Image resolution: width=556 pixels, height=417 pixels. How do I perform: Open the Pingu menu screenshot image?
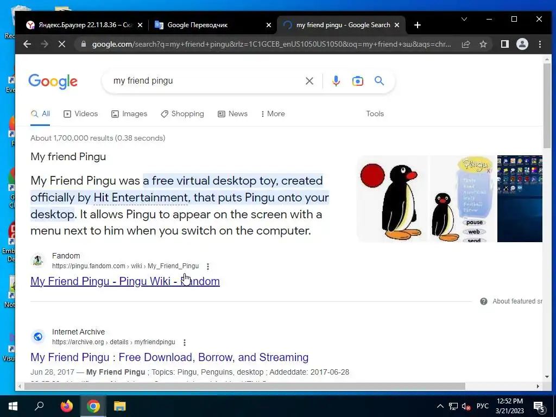tap(463, 199)
